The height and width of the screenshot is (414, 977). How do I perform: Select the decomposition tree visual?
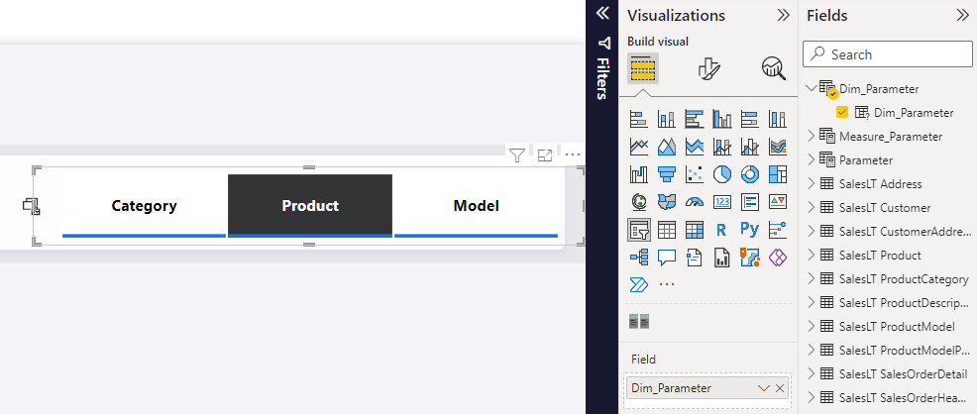point(639,258)
